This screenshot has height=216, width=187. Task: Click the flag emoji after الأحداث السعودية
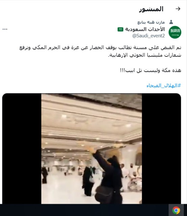(120, 29)
